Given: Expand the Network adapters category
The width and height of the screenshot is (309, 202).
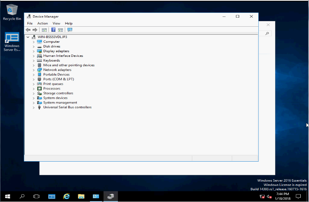Looking at the screenshot, I should click(33, 70).
